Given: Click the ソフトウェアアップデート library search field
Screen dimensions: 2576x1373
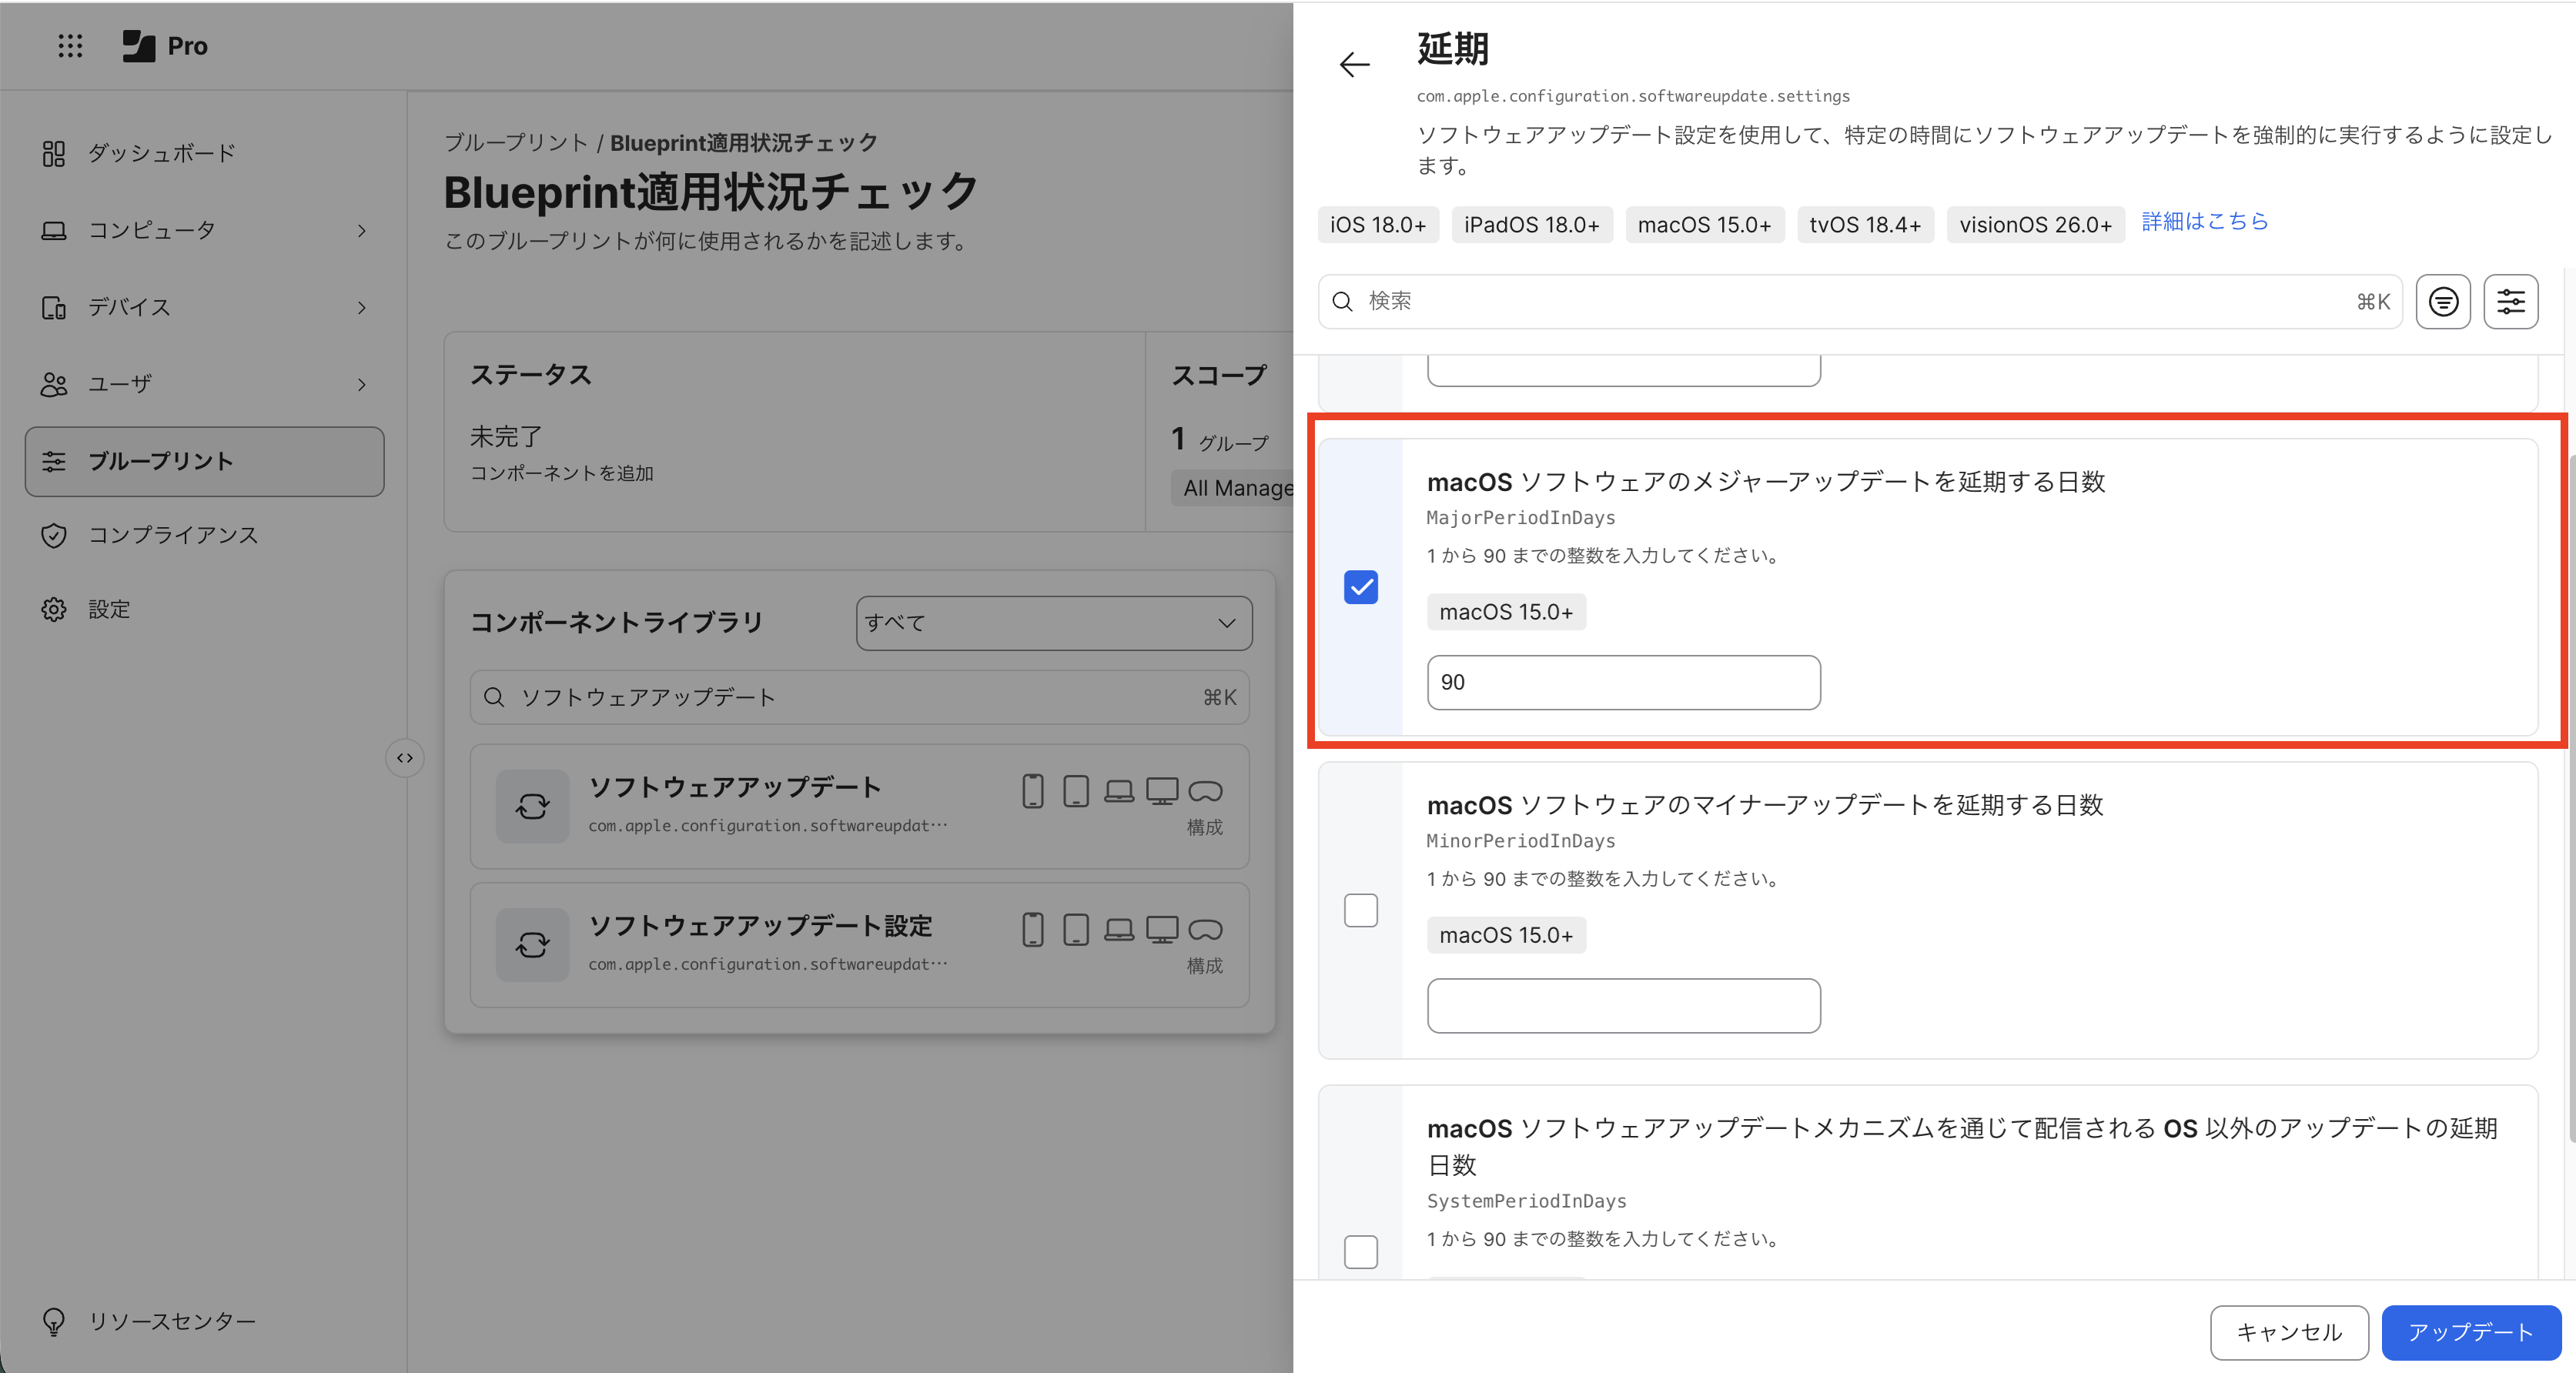Looking at the screenshot, I should pos(860,697).
